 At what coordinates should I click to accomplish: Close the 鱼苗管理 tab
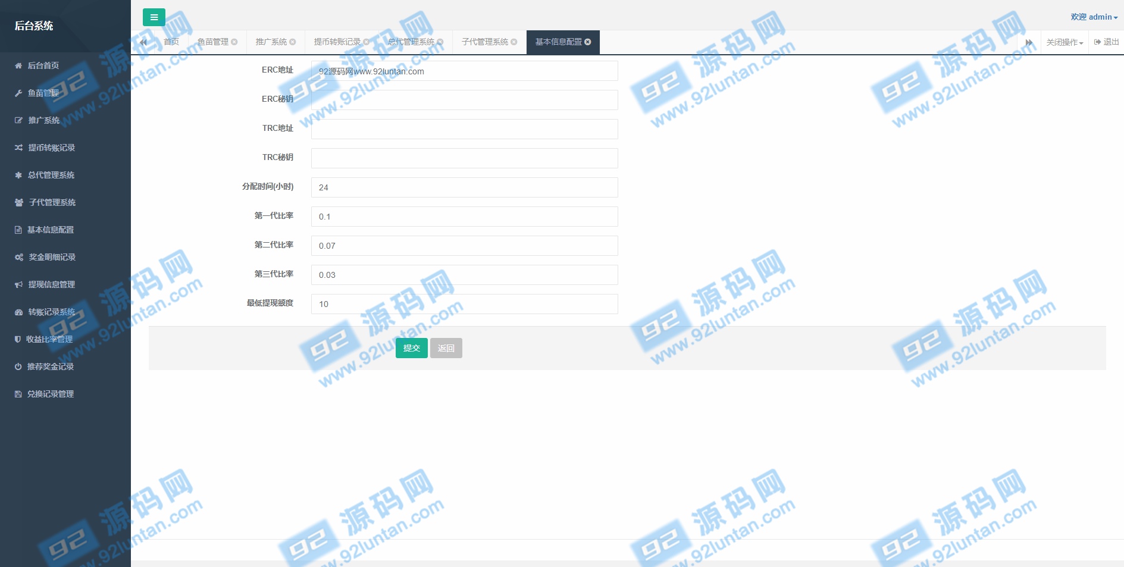click(x=234, y=42)
